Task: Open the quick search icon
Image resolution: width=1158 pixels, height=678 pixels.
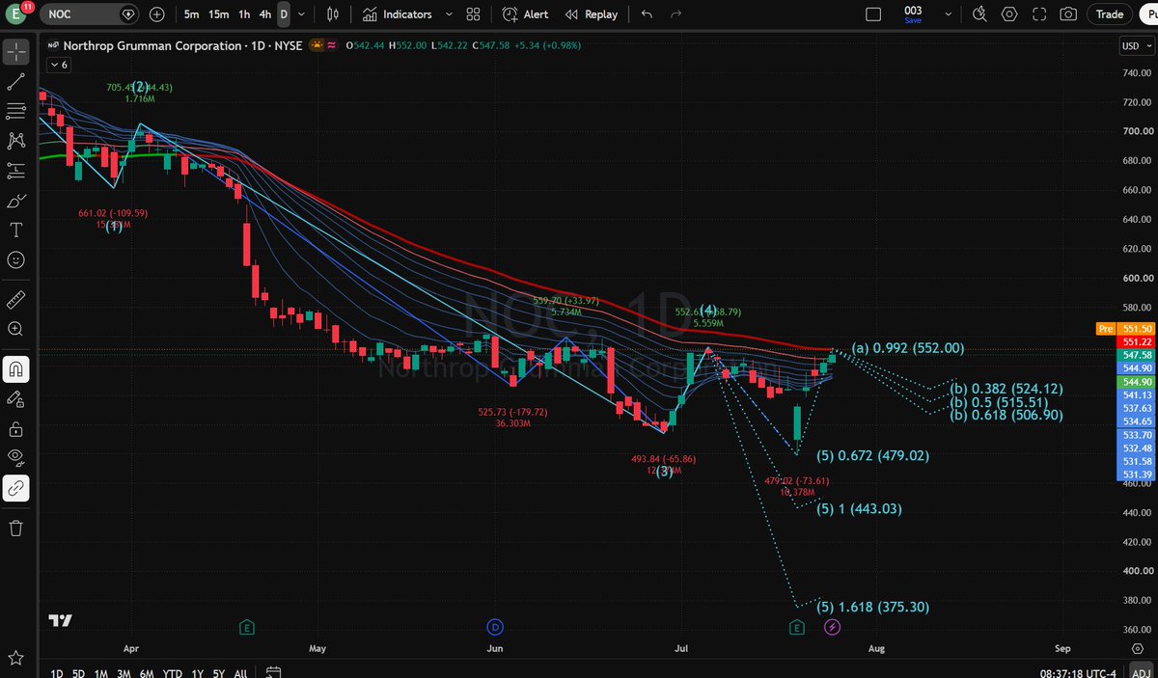Action: click(979, 14)
